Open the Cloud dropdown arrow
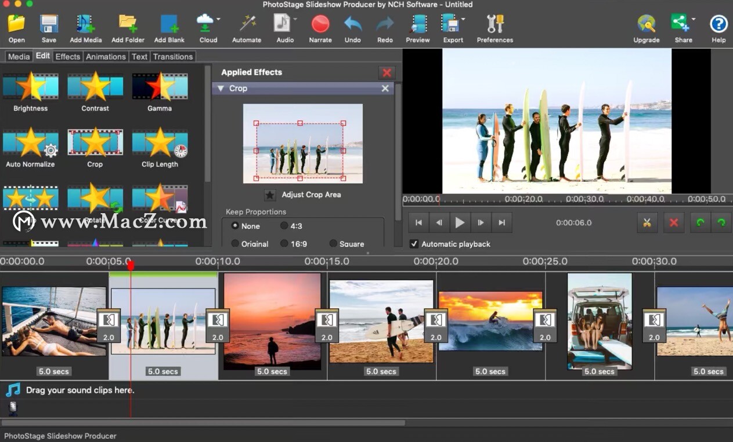The image size is (733, 442). [218, 19]
